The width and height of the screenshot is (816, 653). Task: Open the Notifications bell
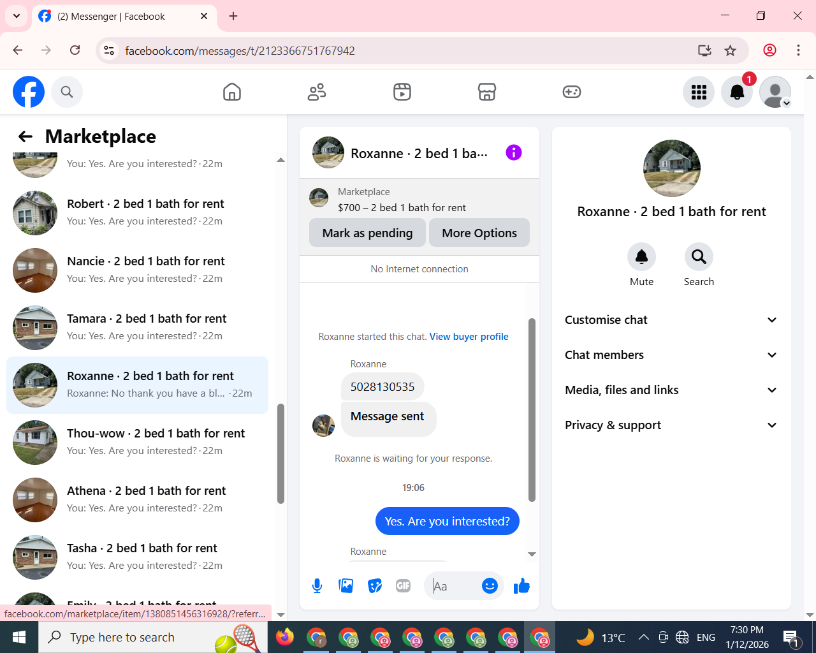(x=737, y=92)
